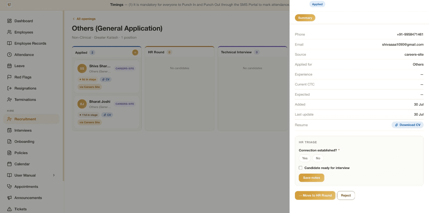Click the Recruitment user-plus icon
The height and width of the screenshot is (213, 429).
(9, 119)
